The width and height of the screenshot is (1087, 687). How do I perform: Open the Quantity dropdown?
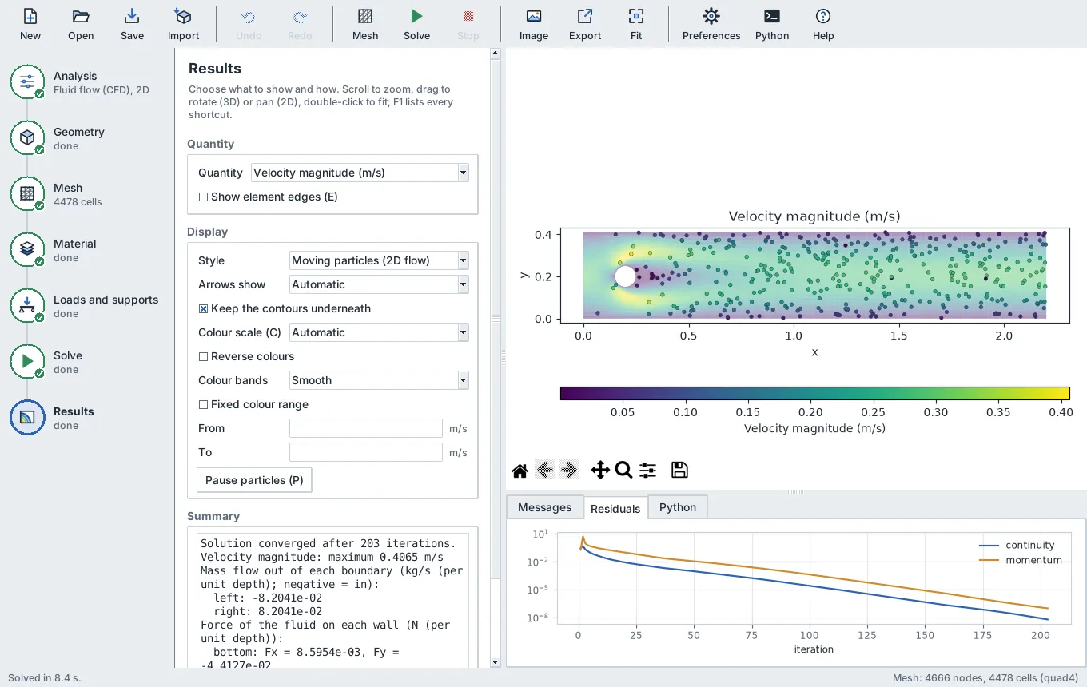tap(360, 173)
